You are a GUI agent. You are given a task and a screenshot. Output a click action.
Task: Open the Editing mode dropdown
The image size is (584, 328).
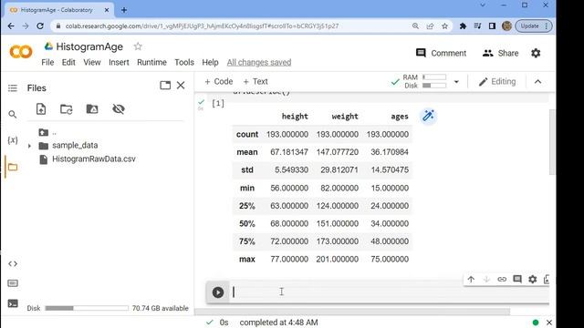pos(497,82)
